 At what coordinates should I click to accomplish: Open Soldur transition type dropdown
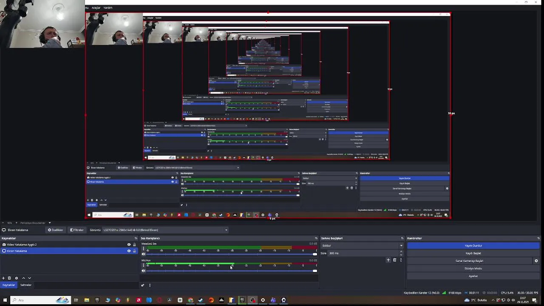click(x=362, y=246)
